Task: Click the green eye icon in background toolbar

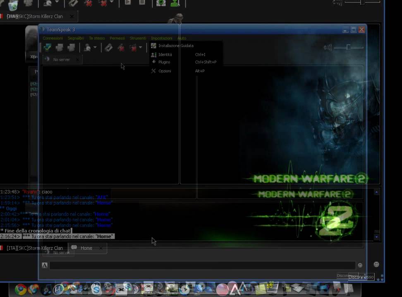Action: (161, 2)
